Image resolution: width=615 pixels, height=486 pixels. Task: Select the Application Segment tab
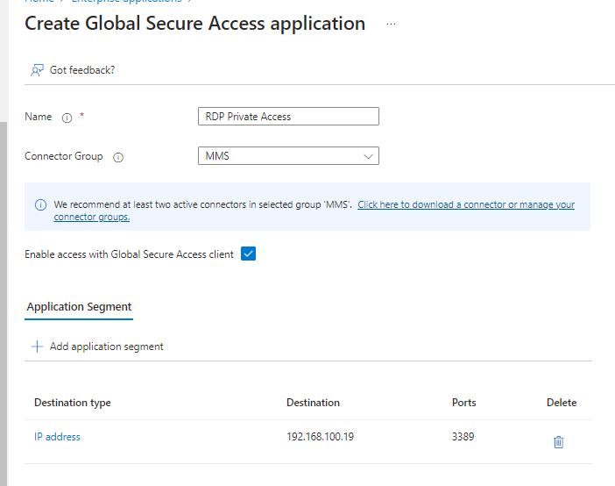[x=79, y=307]
